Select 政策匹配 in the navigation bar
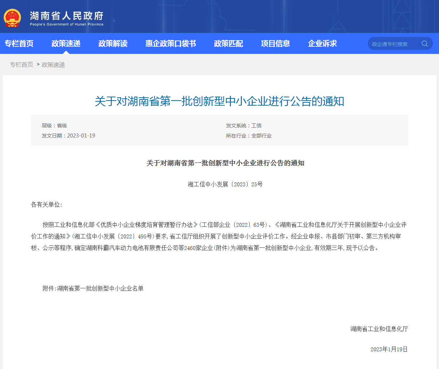This screenshot has width=439, height=369. [228, 44]
